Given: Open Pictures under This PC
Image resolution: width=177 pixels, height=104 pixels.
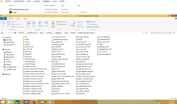Looking at the screenshot, I should 8,62.
